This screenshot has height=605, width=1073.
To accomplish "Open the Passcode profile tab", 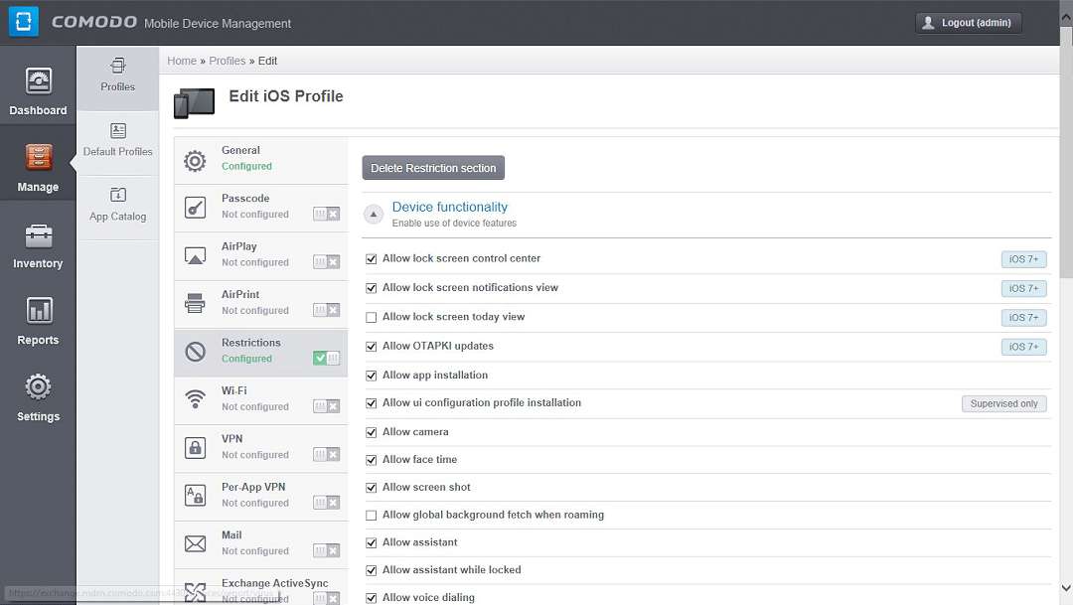I will click(x=260, y=208).
